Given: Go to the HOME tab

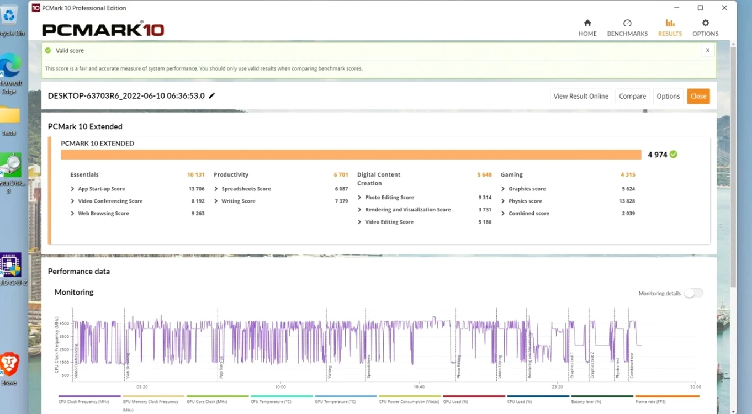Looking at the screenshot, I should point(587,28).
